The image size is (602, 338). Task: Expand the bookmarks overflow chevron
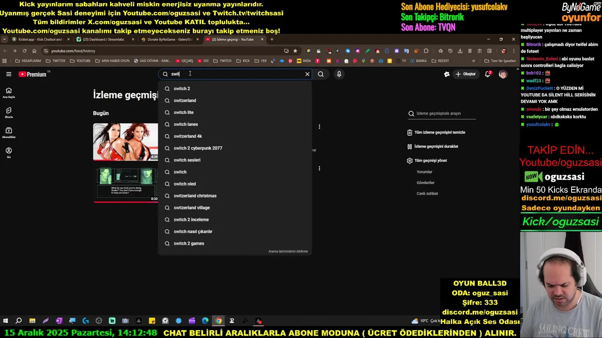click(x=474, y=61)
